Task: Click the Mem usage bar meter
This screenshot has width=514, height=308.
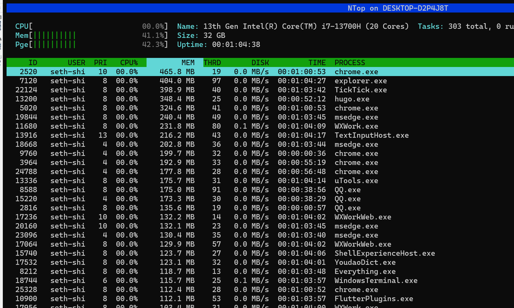Action: [x=92, y=35]
